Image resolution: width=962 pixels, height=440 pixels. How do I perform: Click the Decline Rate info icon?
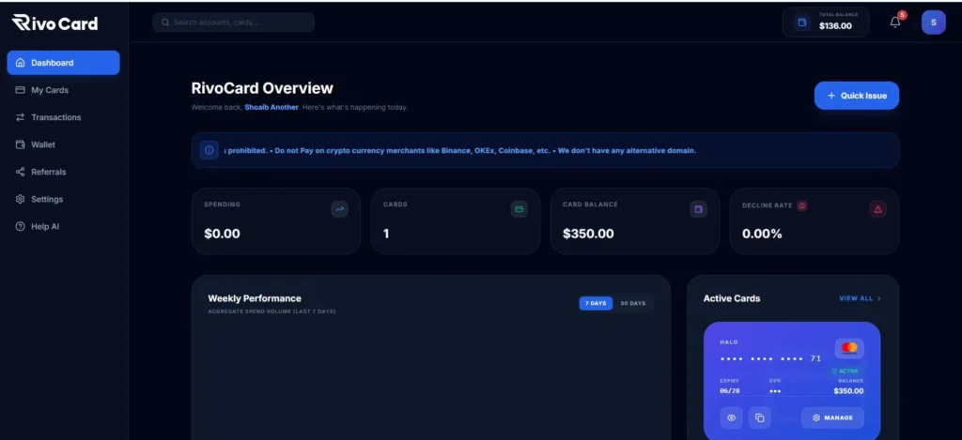click(x=802, y=205)
